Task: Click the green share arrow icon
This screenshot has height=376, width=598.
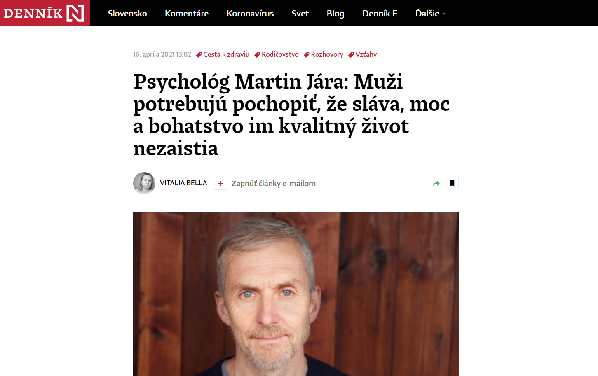Action: [436, 184]
